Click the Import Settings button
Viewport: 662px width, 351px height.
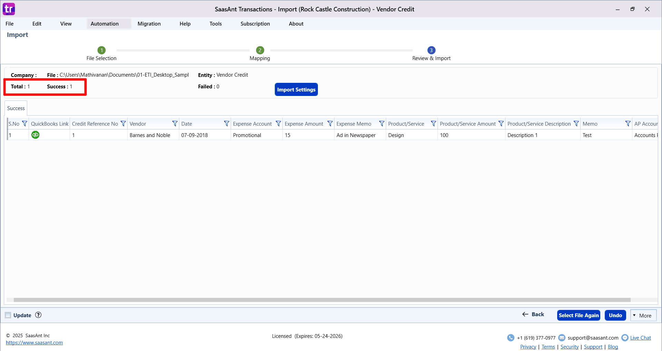(x=296, y=89)
